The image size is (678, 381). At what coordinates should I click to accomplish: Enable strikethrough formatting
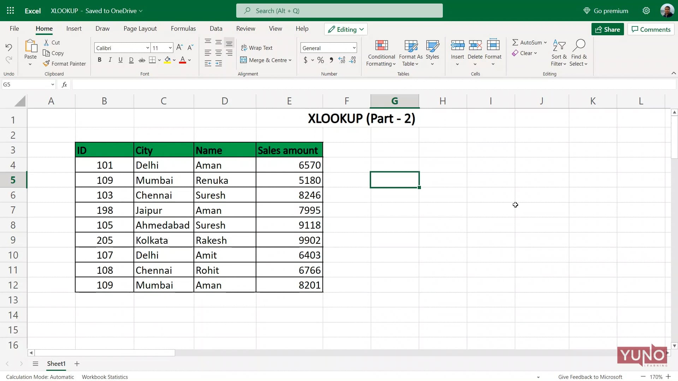click(x=142, y=60)
